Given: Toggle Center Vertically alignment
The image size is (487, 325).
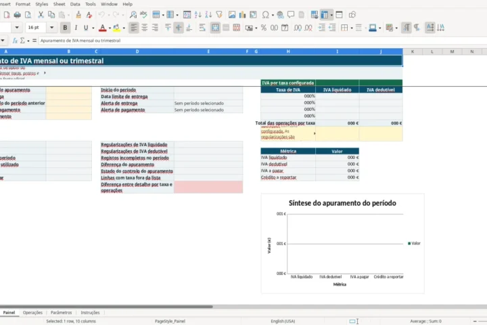Looking at the screenshot, I should pyautogui.click(x=179, y=28).
